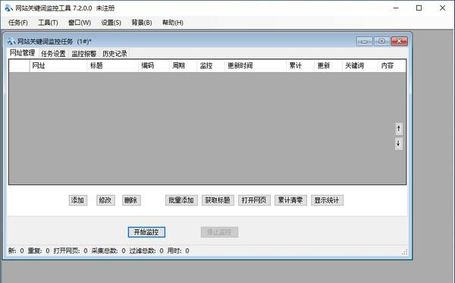
Task: Close the main application window
Action: click(x=442, y=8)
